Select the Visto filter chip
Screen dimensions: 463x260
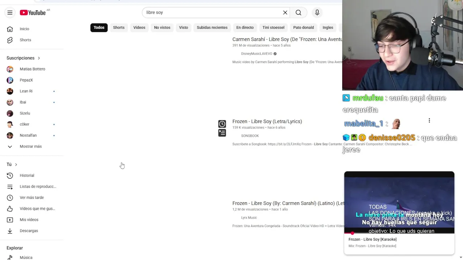(183, 27)
